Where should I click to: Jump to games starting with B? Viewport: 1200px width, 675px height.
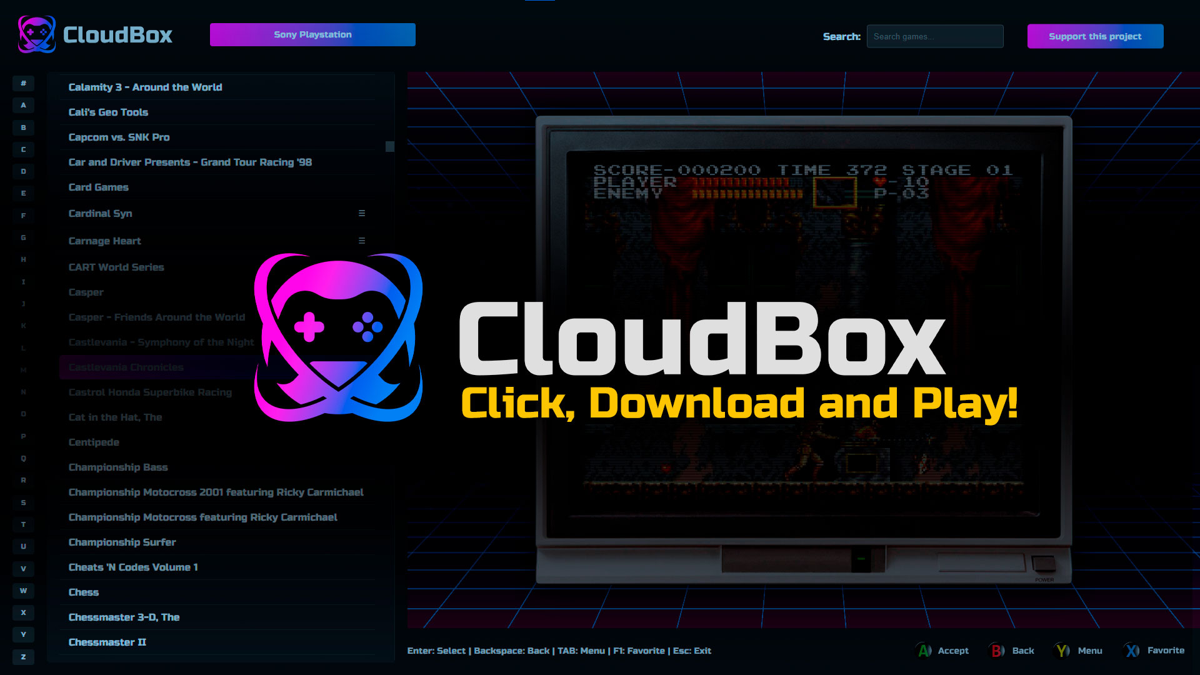tap(23, 127)
